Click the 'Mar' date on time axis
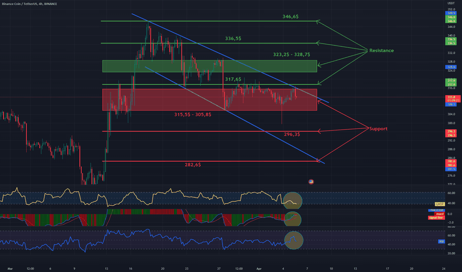The width and height of the screenshot is (462, 272). click(10, 269)
